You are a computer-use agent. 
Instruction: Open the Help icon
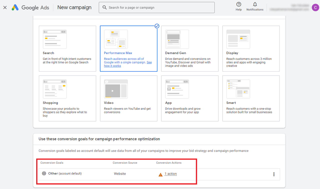pyautogui.click(x=239, y=4)
